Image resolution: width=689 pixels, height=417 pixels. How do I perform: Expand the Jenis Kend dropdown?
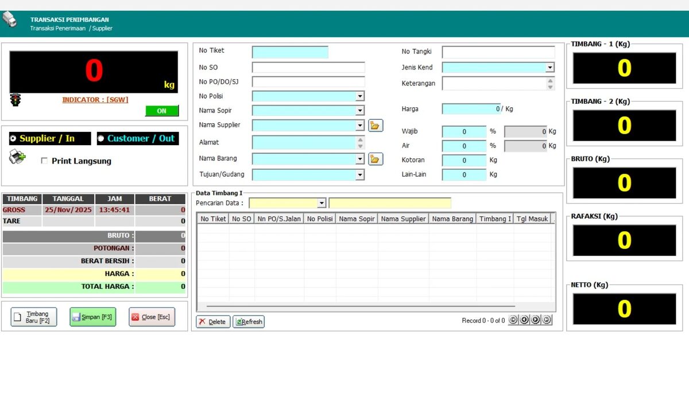(550, 68)
